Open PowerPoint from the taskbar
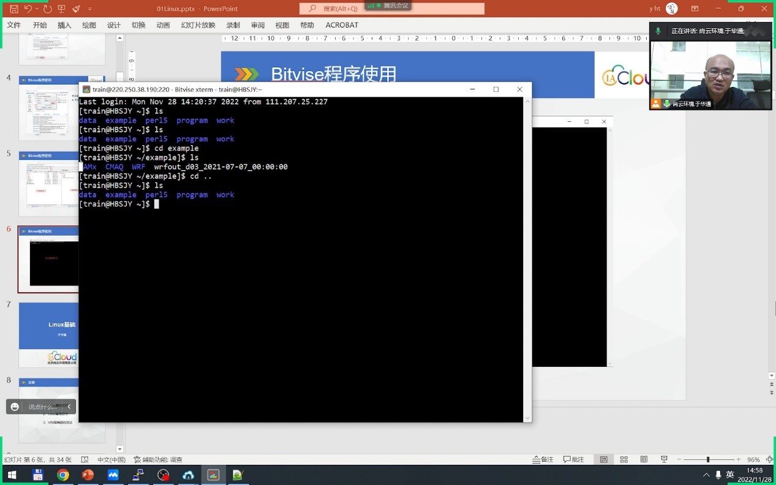 tap(88, 475)
